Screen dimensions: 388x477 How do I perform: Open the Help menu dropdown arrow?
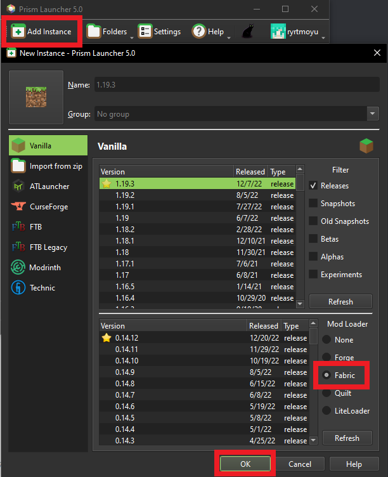coord(229,37)
